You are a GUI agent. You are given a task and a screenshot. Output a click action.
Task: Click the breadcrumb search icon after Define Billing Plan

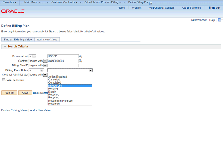(151, 3)
